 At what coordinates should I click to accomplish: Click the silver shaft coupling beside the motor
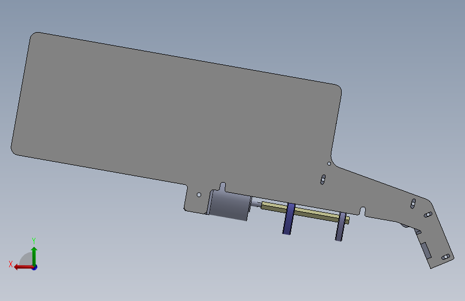tap(256, 204)
